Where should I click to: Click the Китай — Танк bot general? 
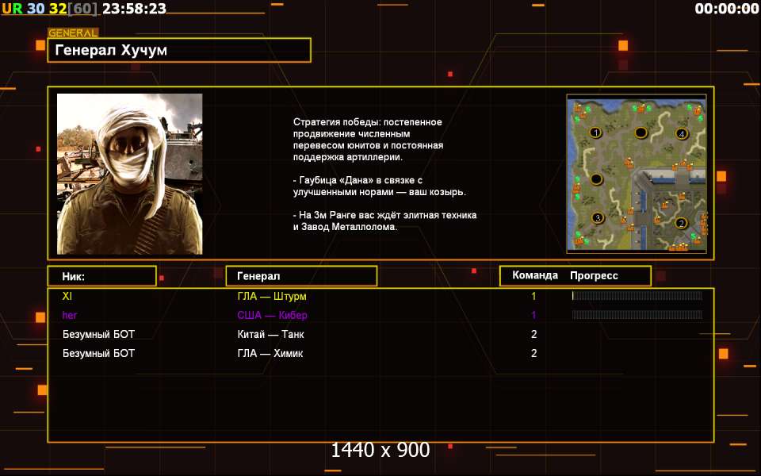pyautogui.click(x=270, y=334)
